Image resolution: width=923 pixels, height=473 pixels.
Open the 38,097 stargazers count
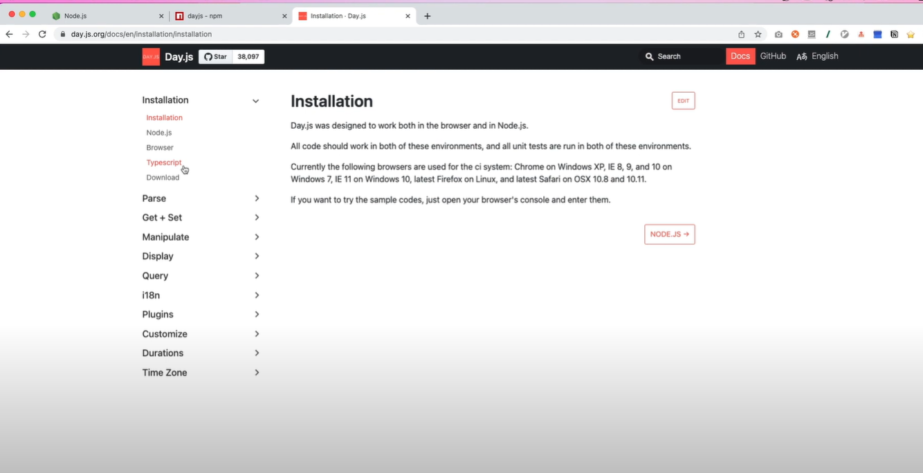point(248,57)
